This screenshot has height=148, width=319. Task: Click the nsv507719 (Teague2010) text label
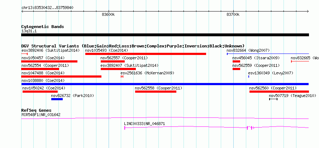[x=292, y=96]
